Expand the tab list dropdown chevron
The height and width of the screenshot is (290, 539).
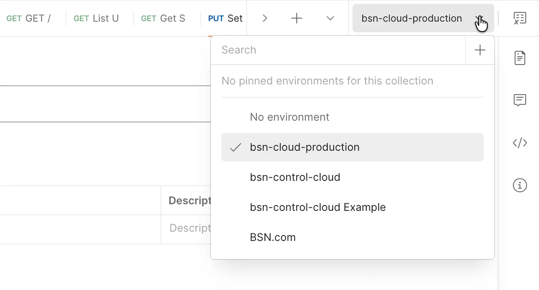point(330,18)
